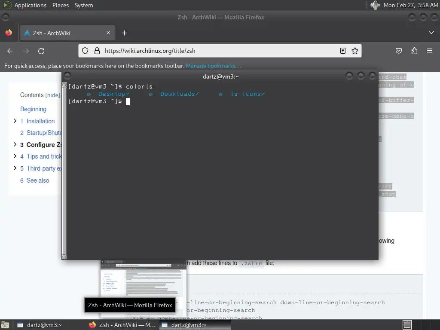Click the volume speaker icon in top panel
This screenshot has width=440, height=330.
coord(375,5)
